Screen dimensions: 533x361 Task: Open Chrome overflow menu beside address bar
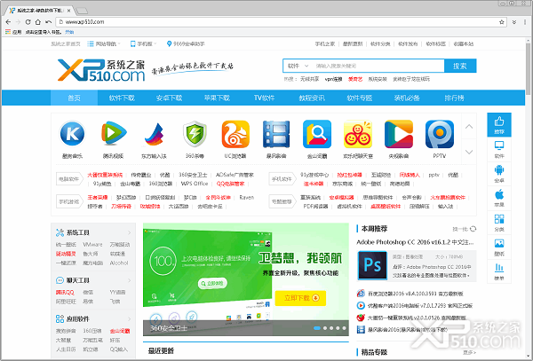tap(523, 22)
